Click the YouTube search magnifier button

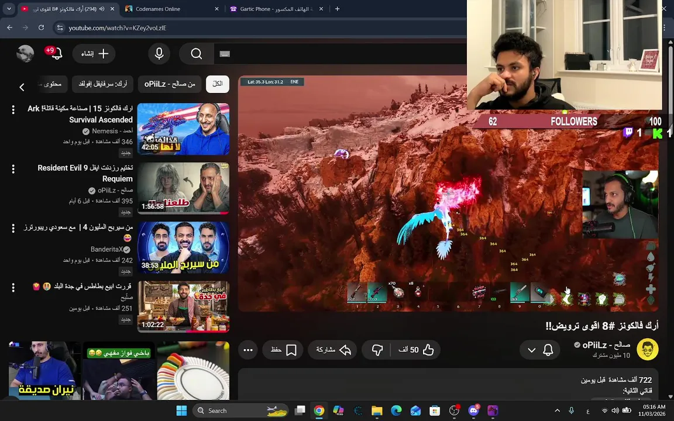tap(197, 54)
